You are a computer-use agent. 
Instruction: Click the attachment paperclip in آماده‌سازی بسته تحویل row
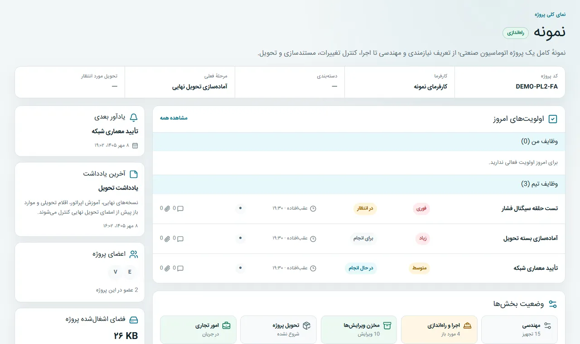pyautogui.click(x=167, y=239)
